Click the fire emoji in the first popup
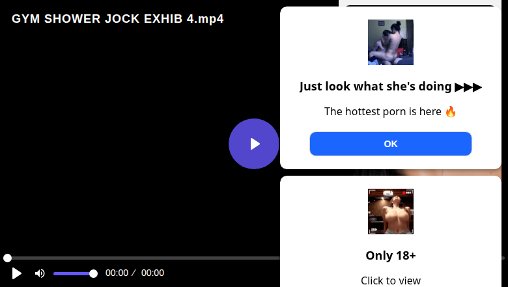The height and width of the screenshot is (287, 508). (451, 112)
